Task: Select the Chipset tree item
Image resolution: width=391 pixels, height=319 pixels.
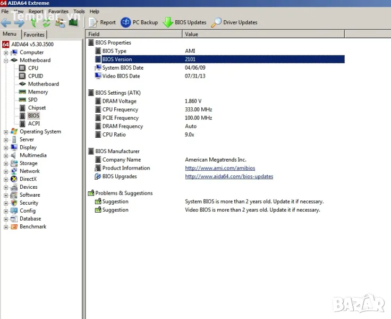Action: coord(37,108)
